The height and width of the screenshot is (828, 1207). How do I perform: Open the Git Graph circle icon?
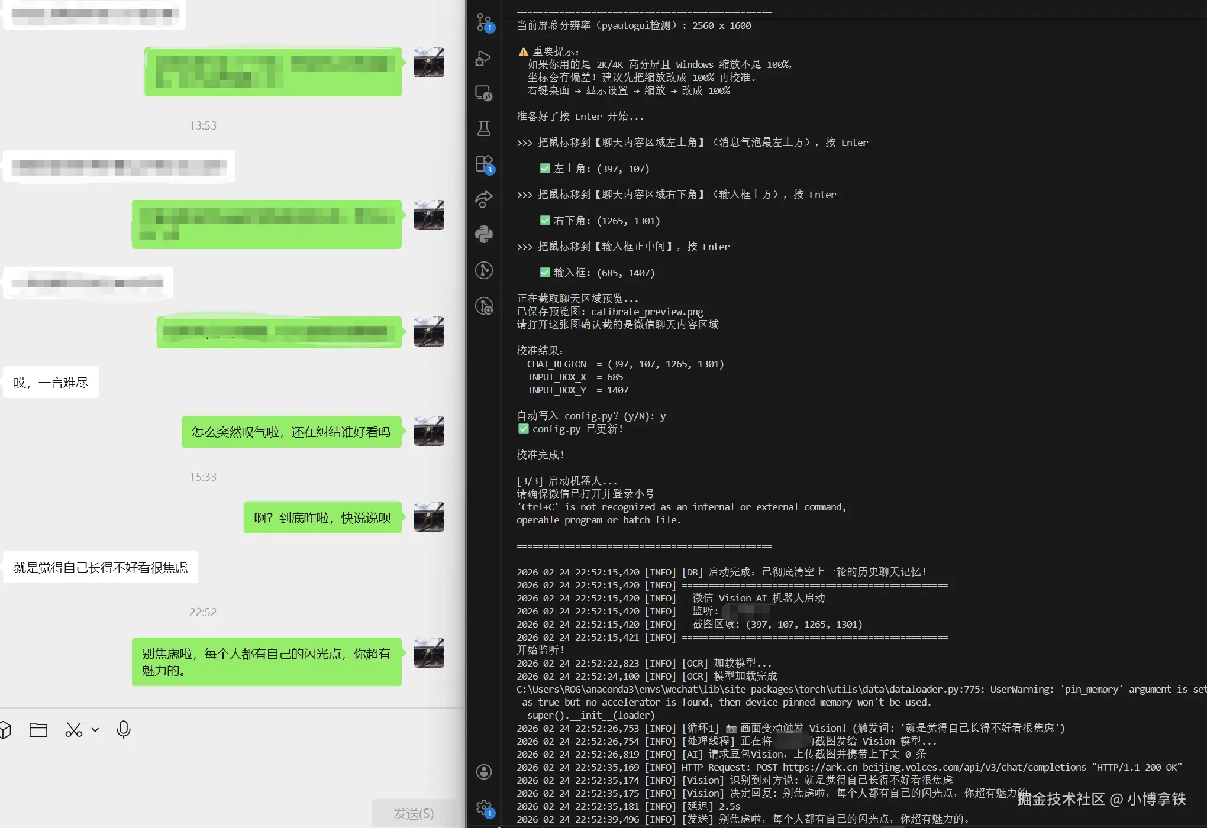[483, 270]
